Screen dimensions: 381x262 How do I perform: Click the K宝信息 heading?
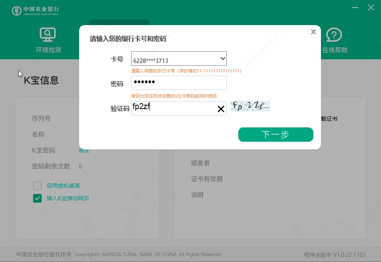click(41, 80)
